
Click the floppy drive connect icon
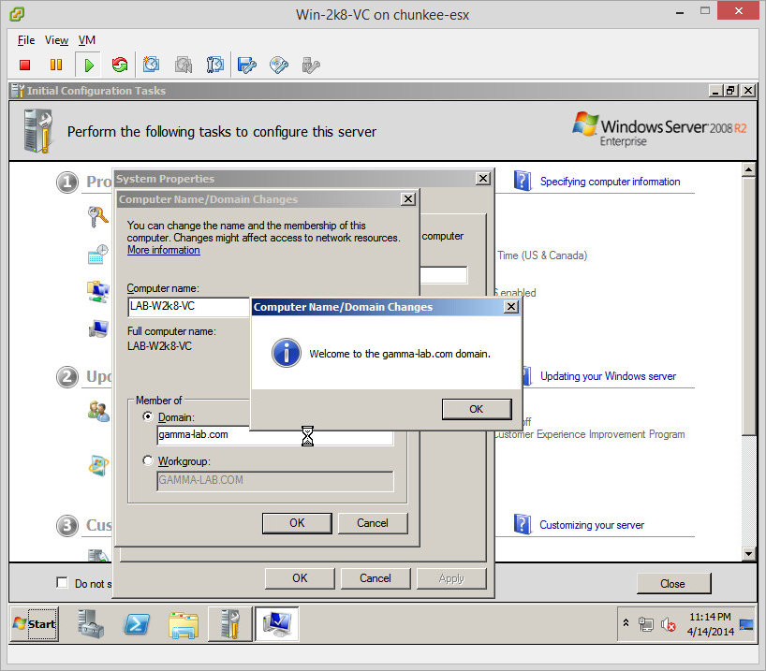[x=247, y=65]
